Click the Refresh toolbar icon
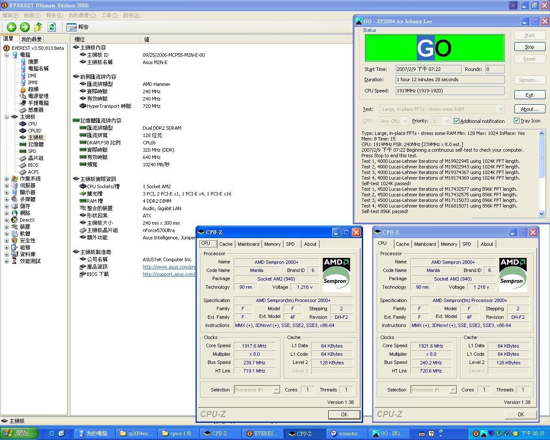The width and height of the screenshot is (550, 440). coord(52,27)
